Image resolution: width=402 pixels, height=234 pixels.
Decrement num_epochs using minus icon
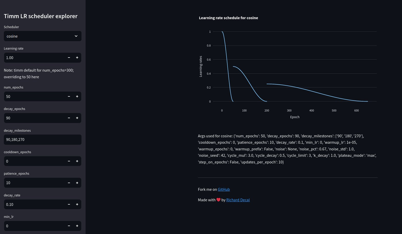[69, 97]
